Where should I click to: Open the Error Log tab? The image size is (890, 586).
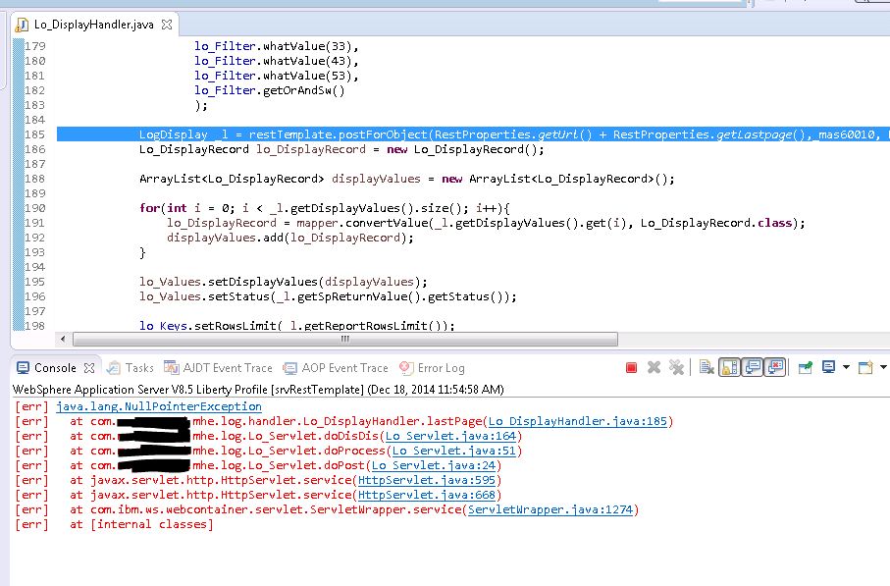(432, 368)
